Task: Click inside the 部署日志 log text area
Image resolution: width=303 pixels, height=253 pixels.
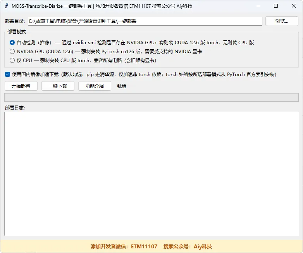Action: [x=151, y=173]
